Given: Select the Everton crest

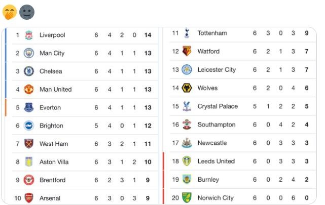Looking at the screenshot, I should click(29, 107).
